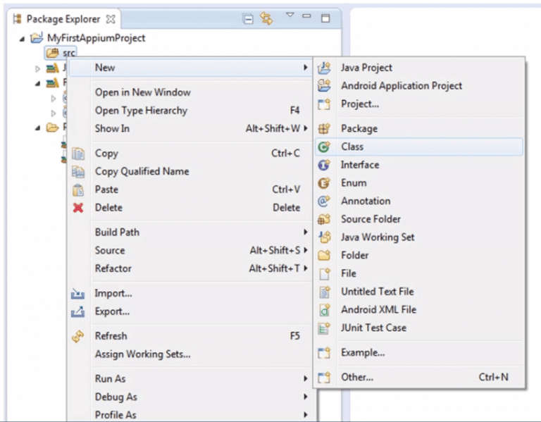Click Collapse All icon in Package Explorer

[249, 19]
